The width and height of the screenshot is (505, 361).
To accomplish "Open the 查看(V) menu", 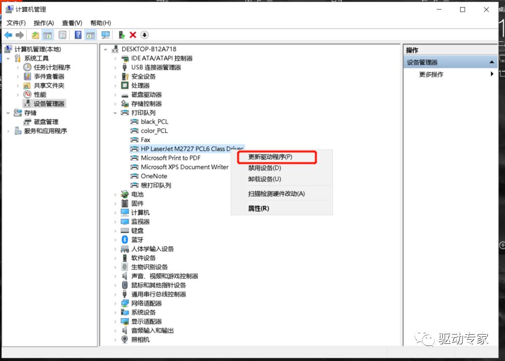I will tap(72, 23).
